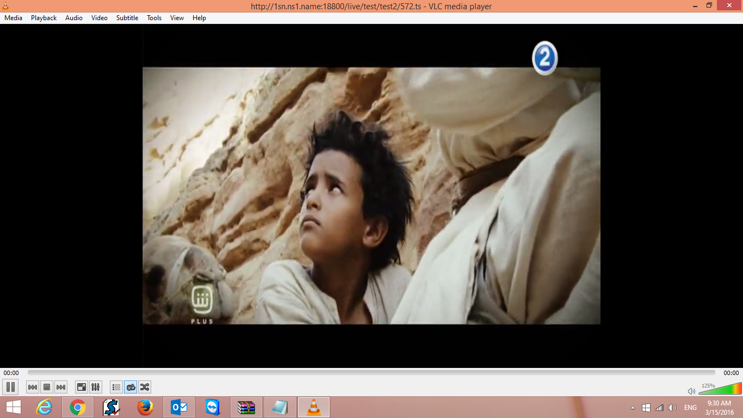Switch to VLC taskbar button
Image resolution: width=743 pixels, height=418 pixels.
(314, 407)
